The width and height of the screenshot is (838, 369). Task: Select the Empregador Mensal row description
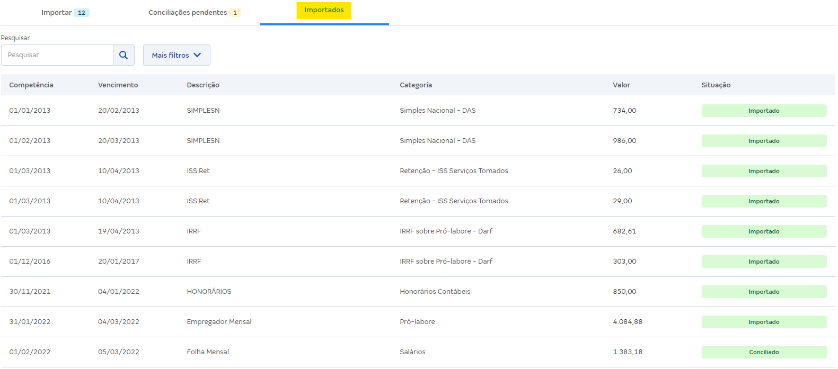(219, 322)
